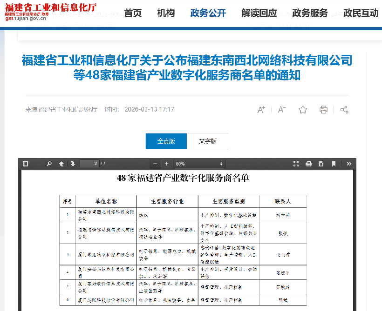Open the 80% zoom level dropdown
This screenshot has width=382, height=311.
click(199, 164)
